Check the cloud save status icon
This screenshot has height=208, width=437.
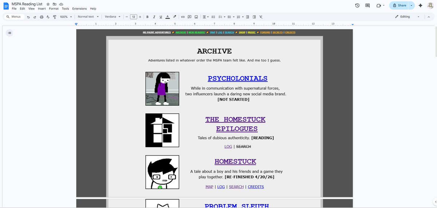tap(61, 4)
